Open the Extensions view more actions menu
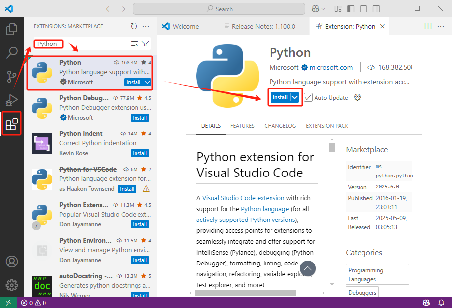 tap(146, 26)
